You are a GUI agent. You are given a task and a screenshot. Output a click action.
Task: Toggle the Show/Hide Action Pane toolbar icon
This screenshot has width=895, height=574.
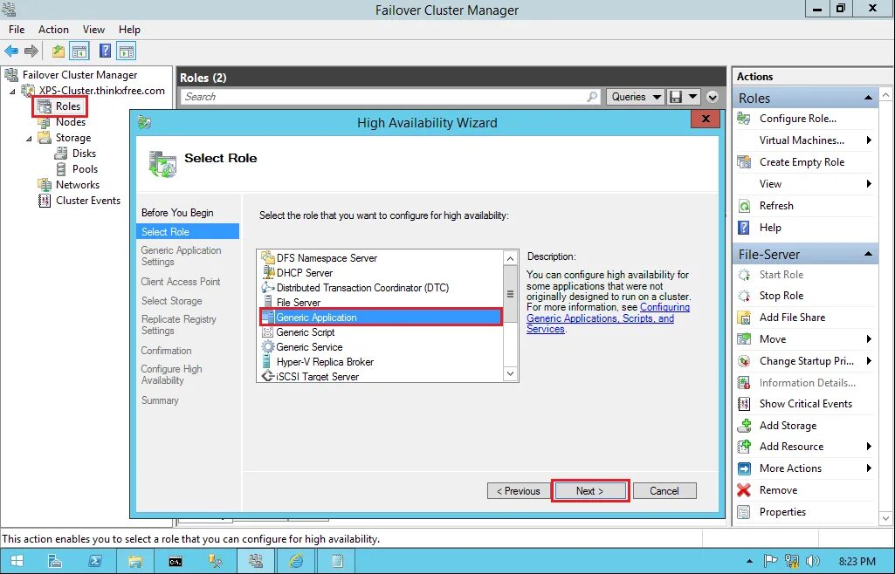pos(126,51)
